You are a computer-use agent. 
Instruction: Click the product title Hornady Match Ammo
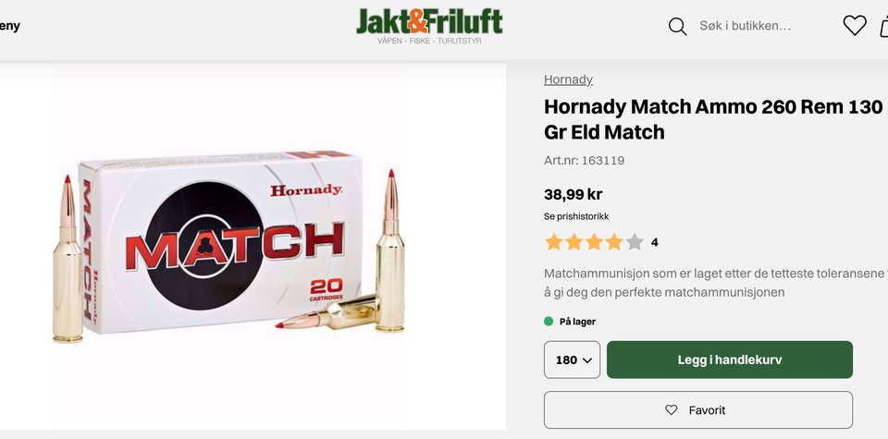point(713,119)
